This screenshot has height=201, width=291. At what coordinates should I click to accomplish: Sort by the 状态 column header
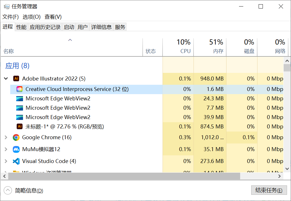pos(153,47)
